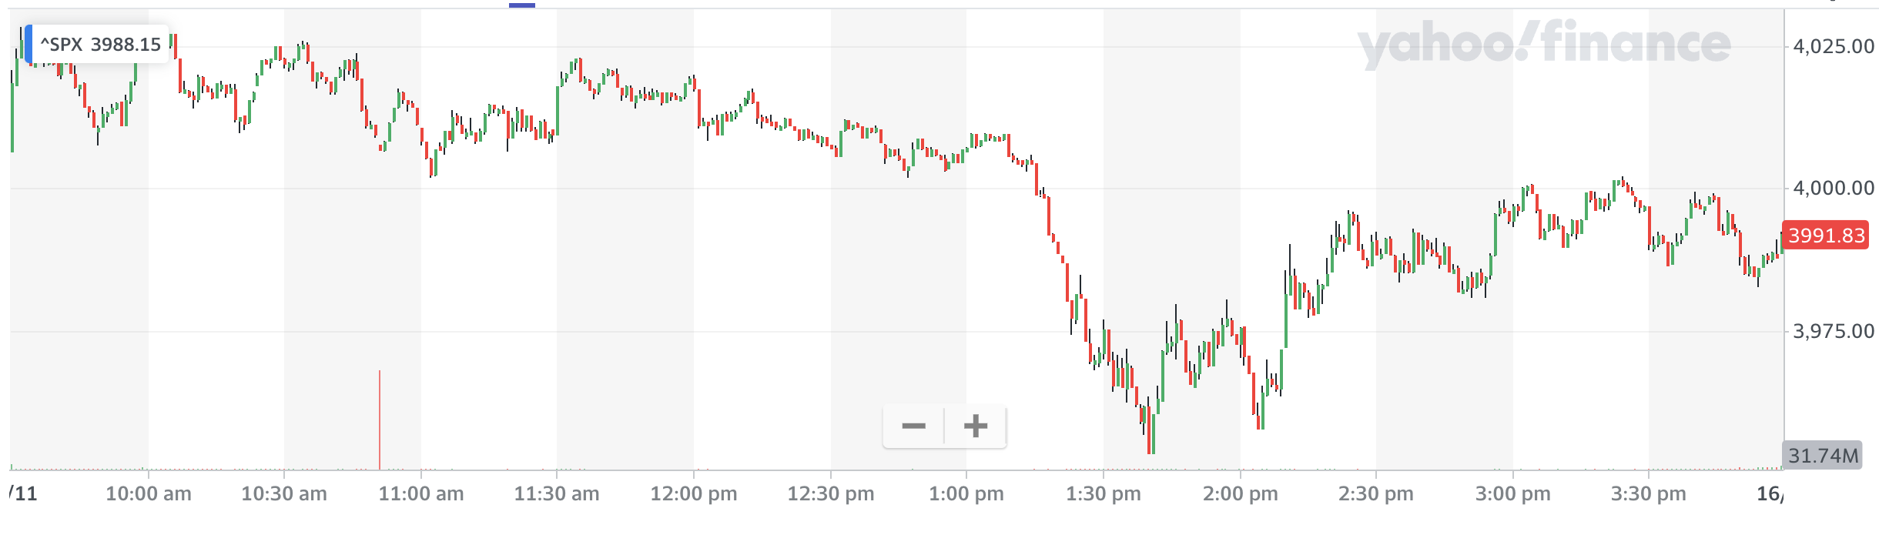1879x545 pixels.
Task: Click the 10:00 am time axis label
Action: (x=148, y=494)
